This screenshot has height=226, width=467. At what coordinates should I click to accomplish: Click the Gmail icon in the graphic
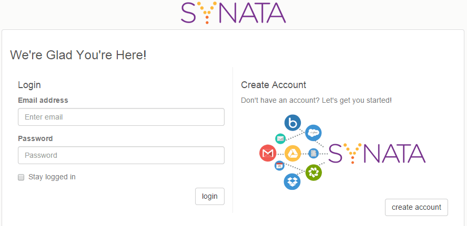268,153
